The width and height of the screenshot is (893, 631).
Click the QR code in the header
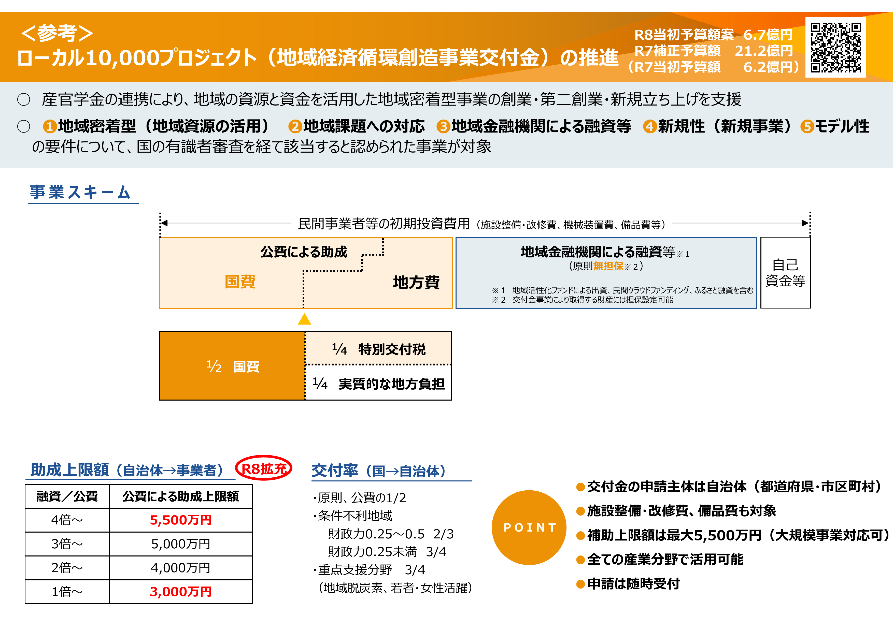click(x=835, y=47)
